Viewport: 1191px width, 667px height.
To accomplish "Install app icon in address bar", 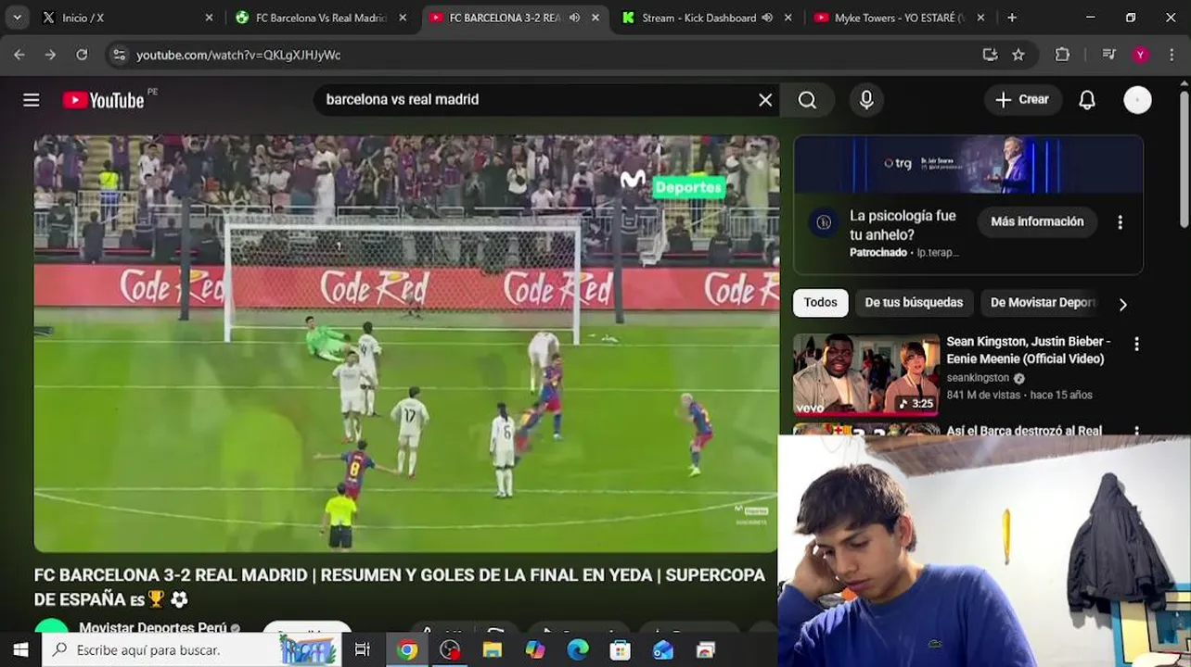I will pyautogui.click(x=990, y=55).
